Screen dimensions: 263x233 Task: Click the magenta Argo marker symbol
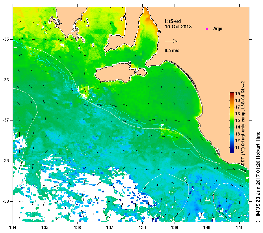[207, 29]
